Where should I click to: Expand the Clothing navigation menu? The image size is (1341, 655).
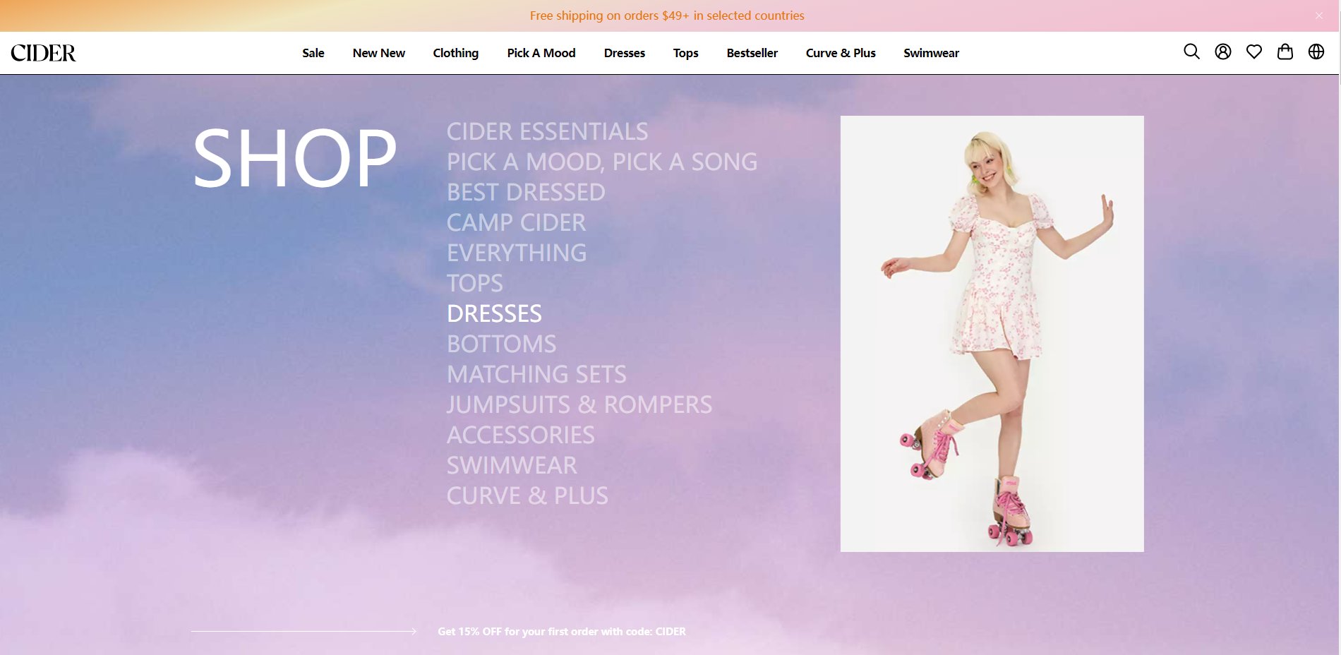[455, 53]
